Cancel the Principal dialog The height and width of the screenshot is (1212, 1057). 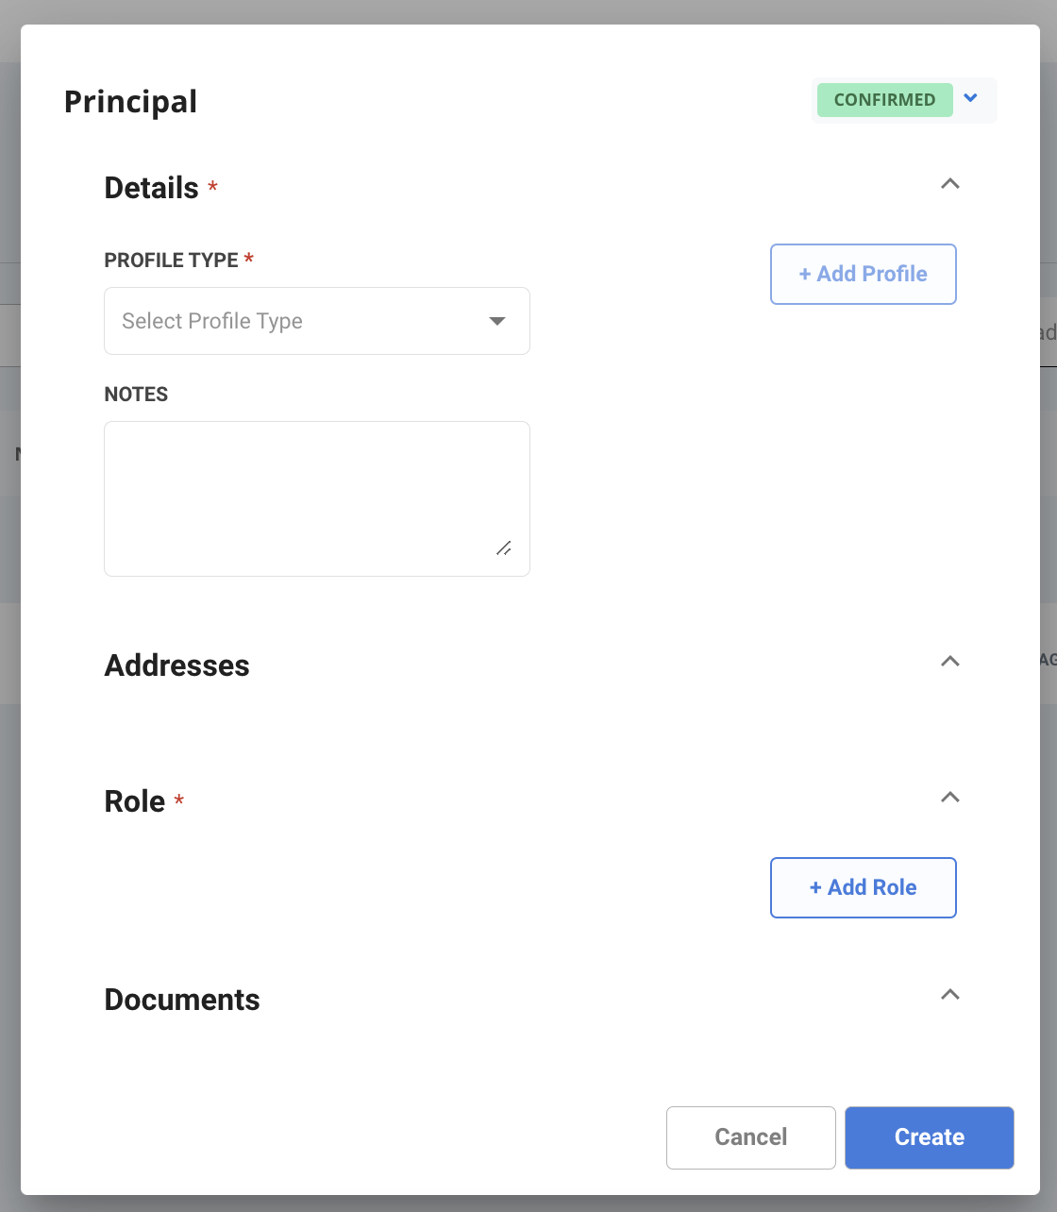pyautogui.click(x=750, y=1137)
